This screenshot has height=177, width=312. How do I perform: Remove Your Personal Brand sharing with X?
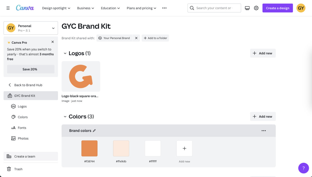click(136, 38)
